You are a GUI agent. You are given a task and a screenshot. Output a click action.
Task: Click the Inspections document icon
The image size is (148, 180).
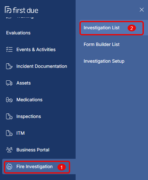pos(9,116)
